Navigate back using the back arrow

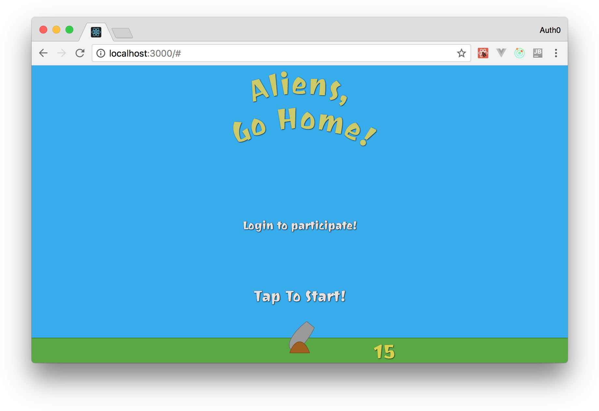[43, 53]
